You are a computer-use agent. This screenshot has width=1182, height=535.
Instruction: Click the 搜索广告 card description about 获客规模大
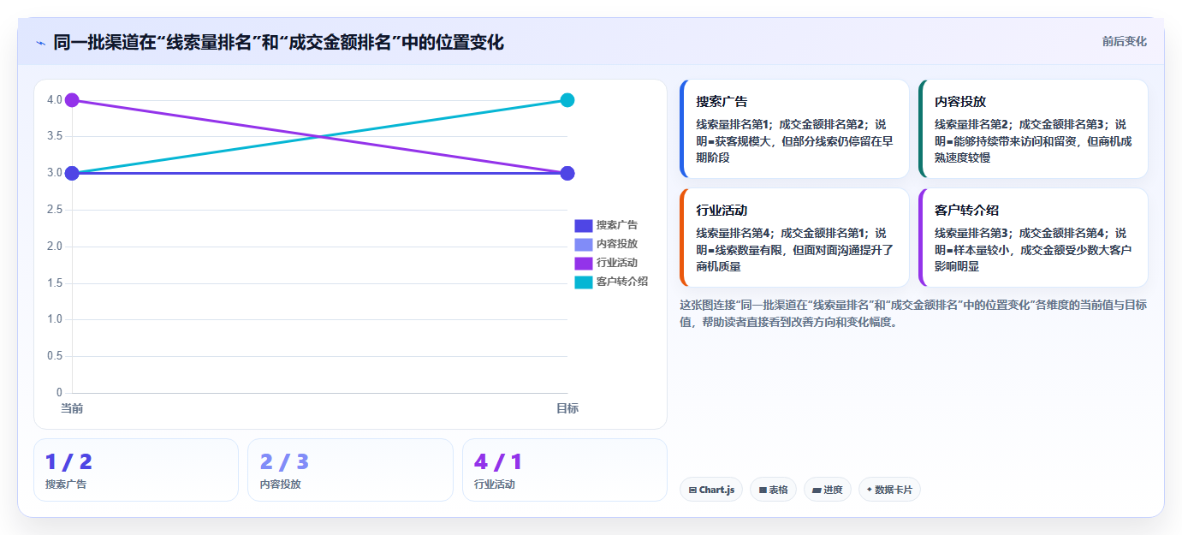794,140
